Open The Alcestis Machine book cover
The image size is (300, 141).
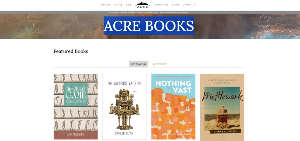[125, 107]
